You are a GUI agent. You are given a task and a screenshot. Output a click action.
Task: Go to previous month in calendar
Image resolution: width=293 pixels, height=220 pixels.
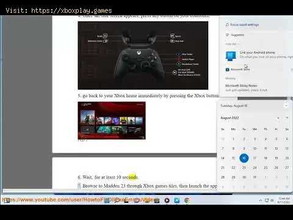point(278,118)
